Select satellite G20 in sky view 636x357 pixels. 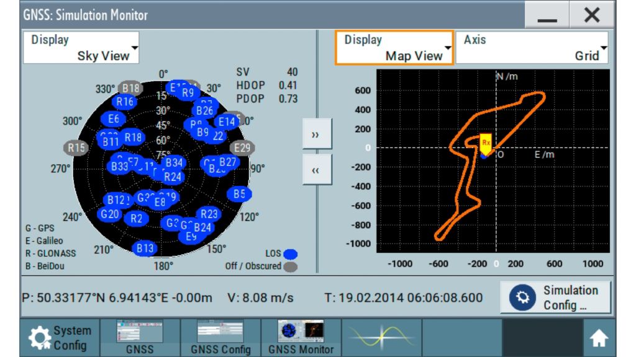point(109,214)
